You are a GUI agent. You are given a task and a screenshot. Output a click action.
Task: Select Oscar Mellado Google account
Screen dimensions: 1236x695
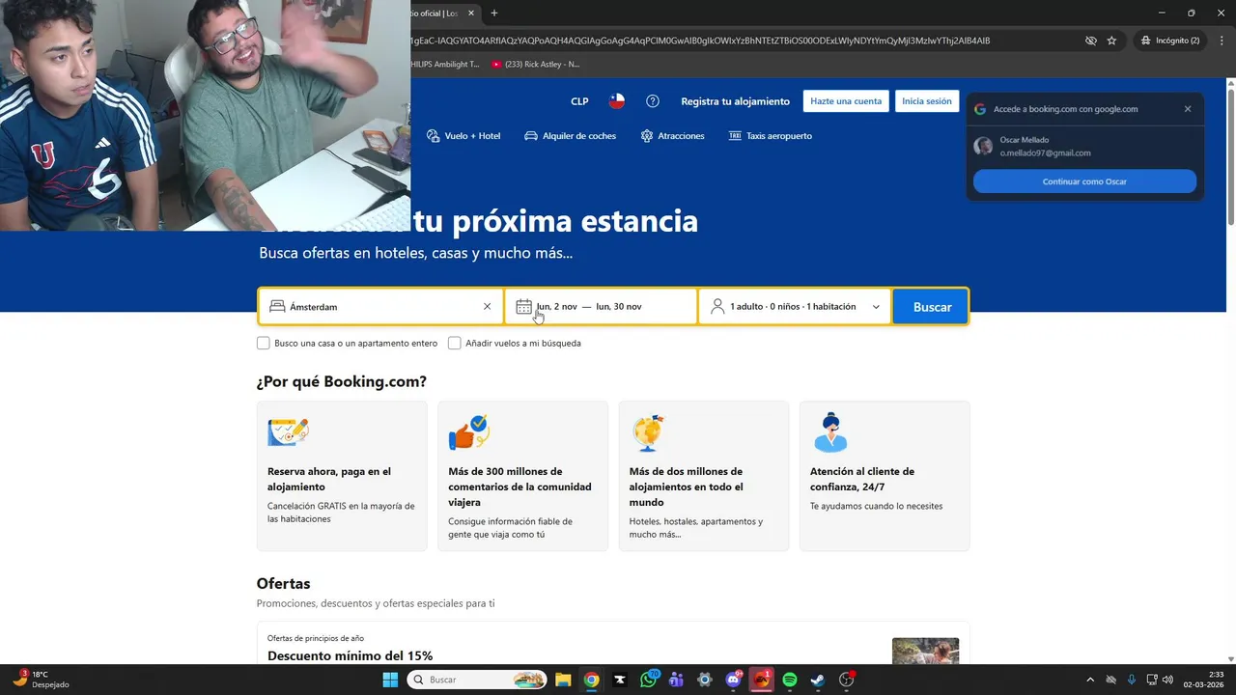click(x=1084, y=147)
